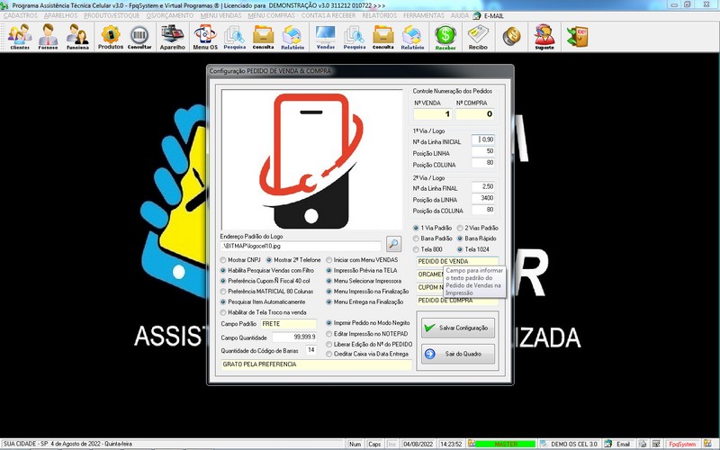Click the magnifier browse logo button
Viewport: 720px width, 450px height.
pyautogui.click(x=393, y=244)
